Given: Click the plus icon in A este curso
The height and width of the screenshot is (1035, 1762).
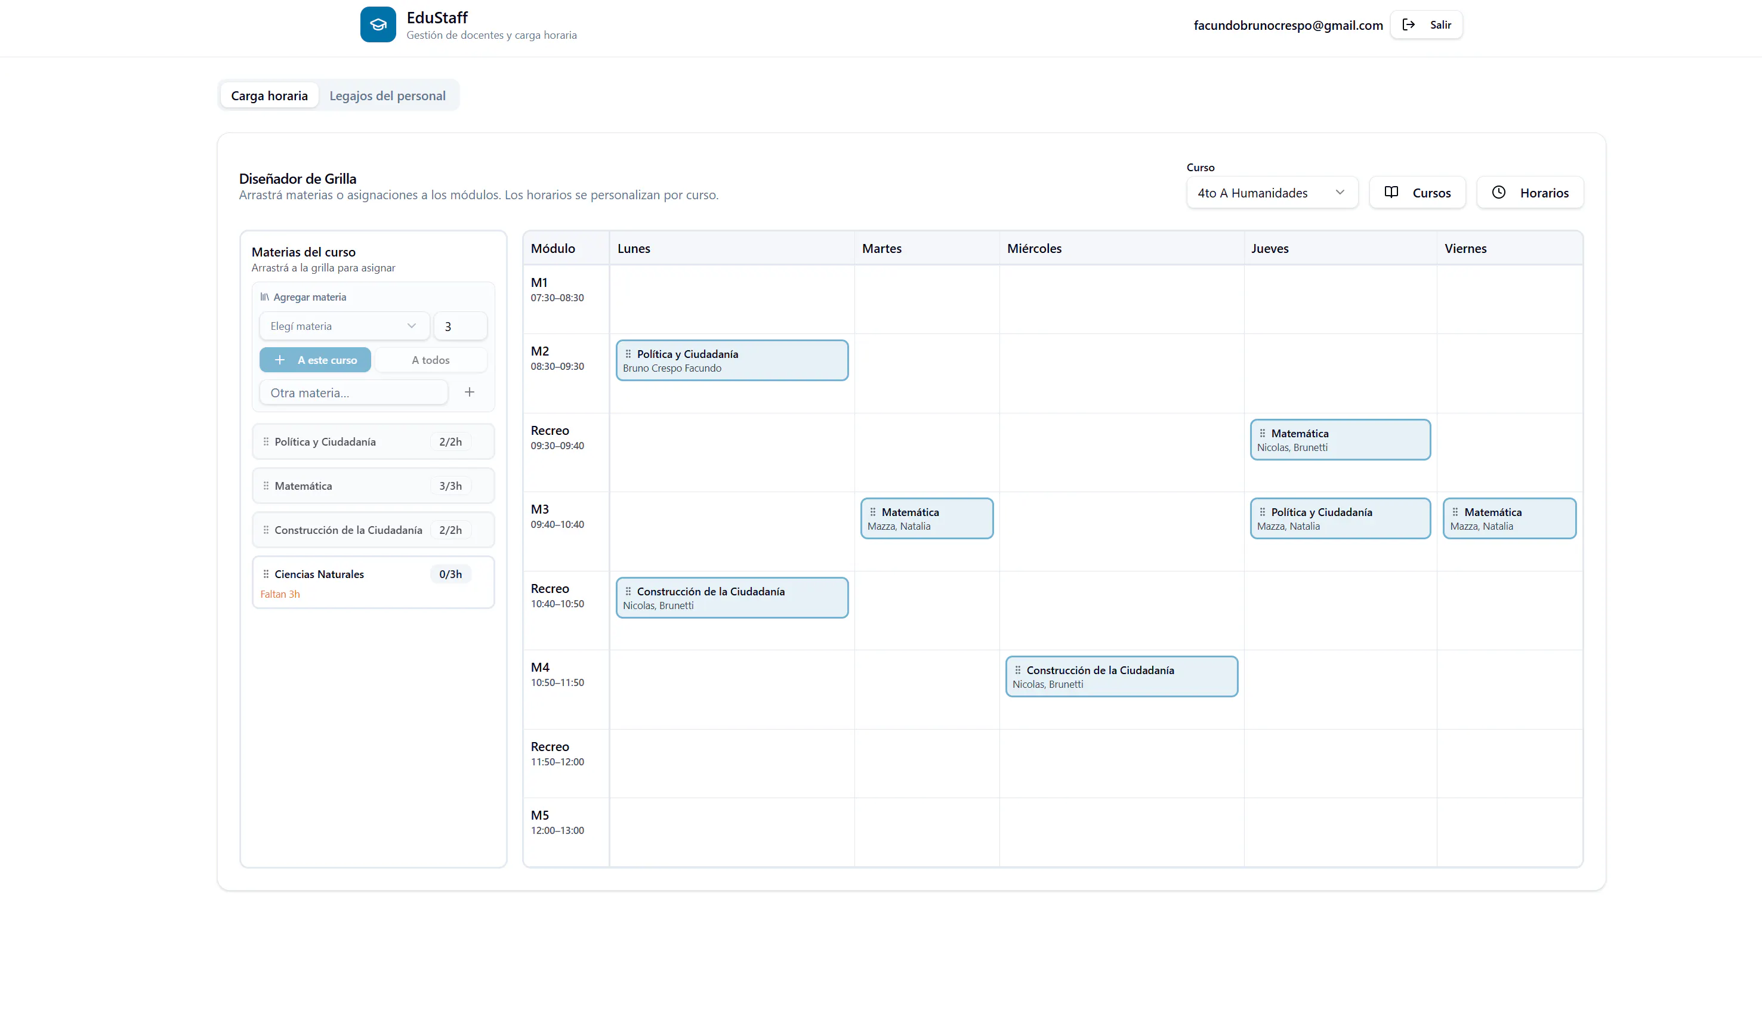Looking at the screenshot, I should 280,360.
